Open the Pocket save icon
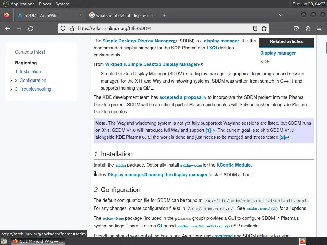 (296, 28)
